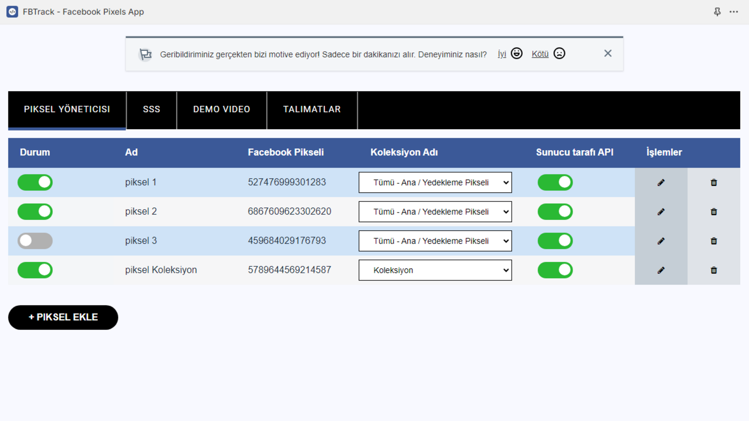Viewport: 749px width, 421px height.
Task: Delete piksel Koleksiyon with trash icon
Action: click(714, 270)
